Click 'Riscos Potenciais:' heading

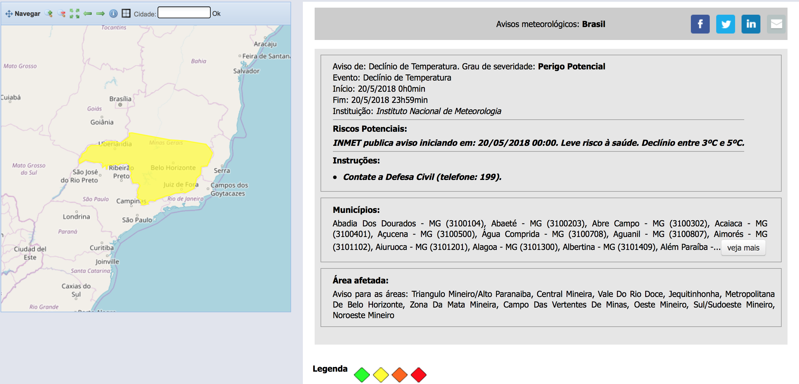[x=370, y=129]
